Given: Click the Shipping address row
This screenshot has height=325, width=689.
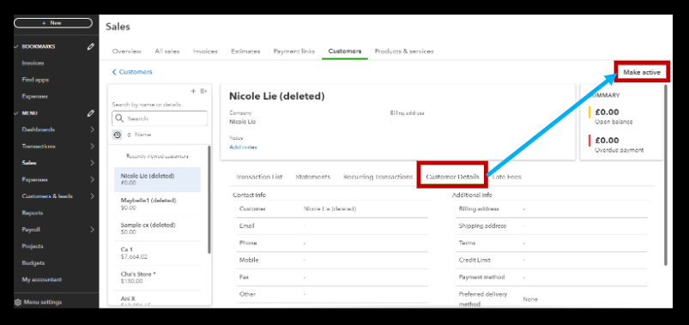Looking at the screenshot, I should (x=552, y=226).
